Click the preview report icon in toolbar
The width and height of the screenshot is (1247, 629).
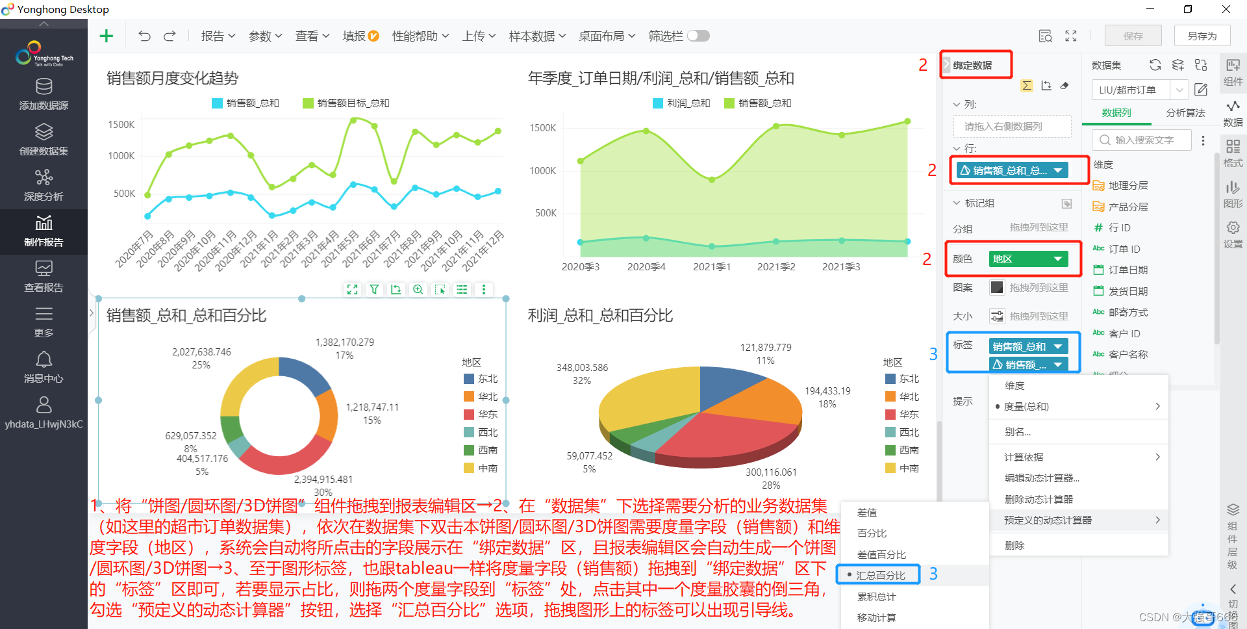coord(1045,36)
